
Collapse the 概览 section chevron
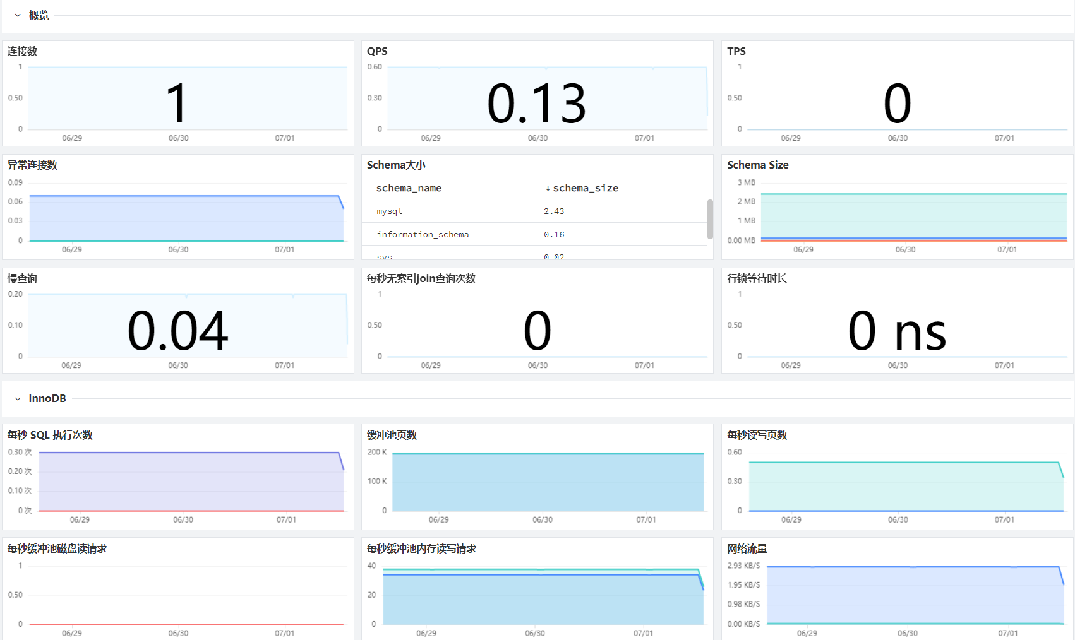[18, 15]
